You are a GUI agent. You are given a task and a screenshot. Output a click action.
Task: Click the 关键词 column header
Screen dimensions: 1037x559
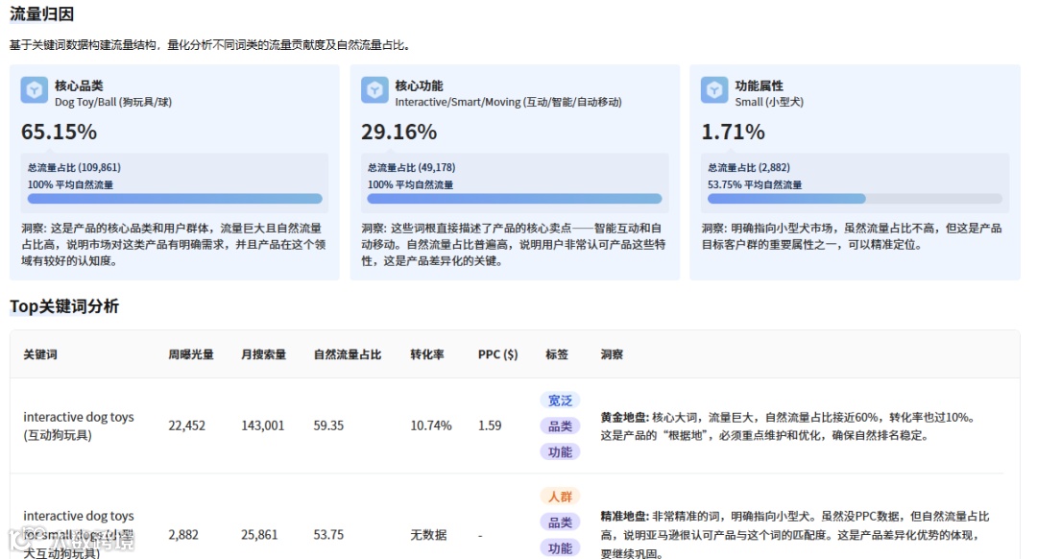pos(40,354)
